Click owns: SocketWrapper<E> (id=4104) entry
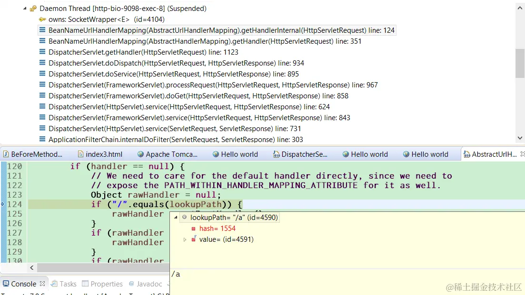 pos(107,19)
